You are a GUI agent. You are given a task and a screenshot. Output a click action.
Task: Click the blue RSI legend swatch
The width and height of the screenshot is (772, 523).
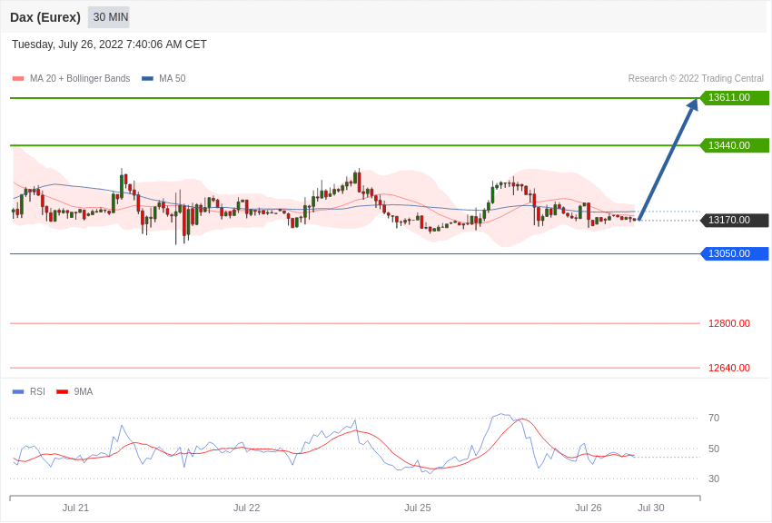[x=18, y=391]
